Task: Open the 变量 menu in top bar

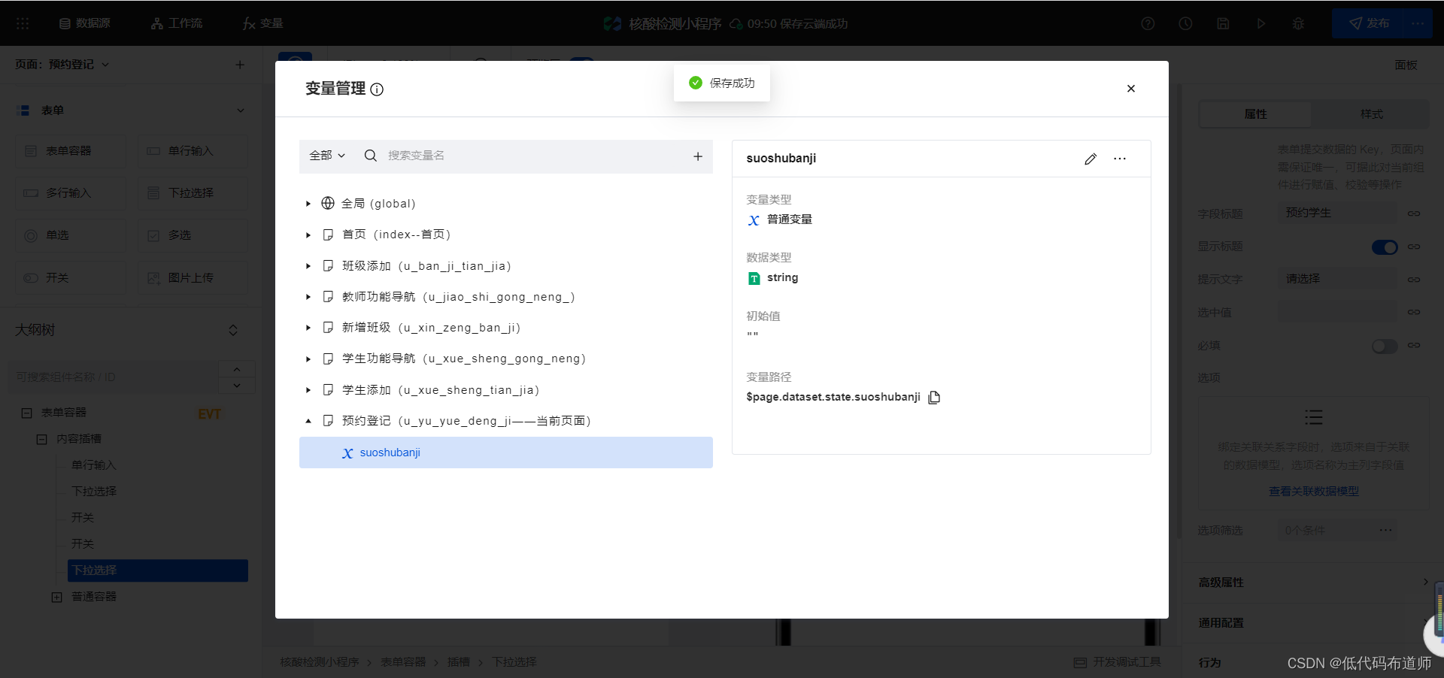Action: [x=263, y=23]
